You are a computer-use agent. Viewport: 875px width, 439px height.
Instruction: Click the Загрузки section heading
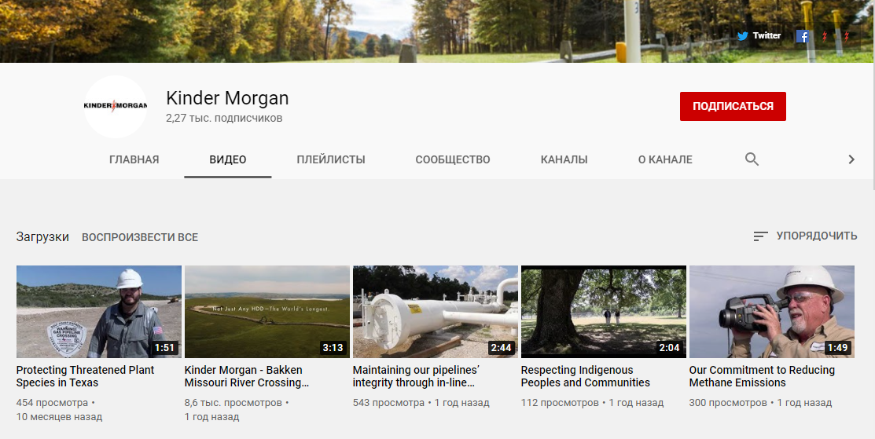pos(42,236)
